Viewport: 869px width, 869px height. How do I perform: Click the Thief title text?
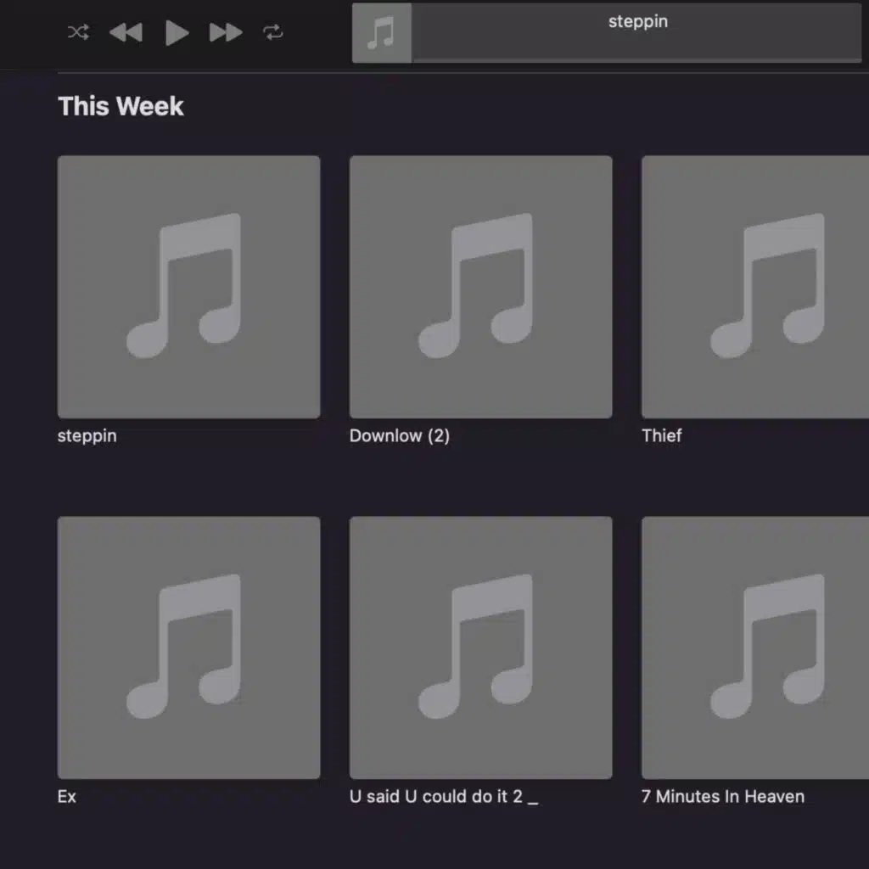click(x=662, y=435)
